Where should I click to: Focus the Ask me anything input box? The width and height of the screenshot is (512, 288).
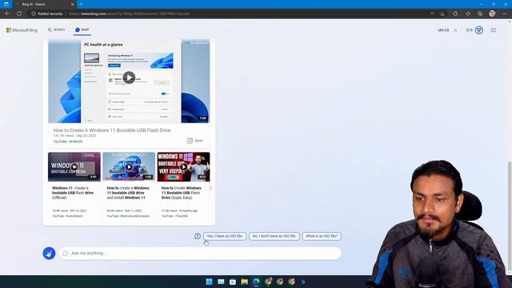click(200, 254)
